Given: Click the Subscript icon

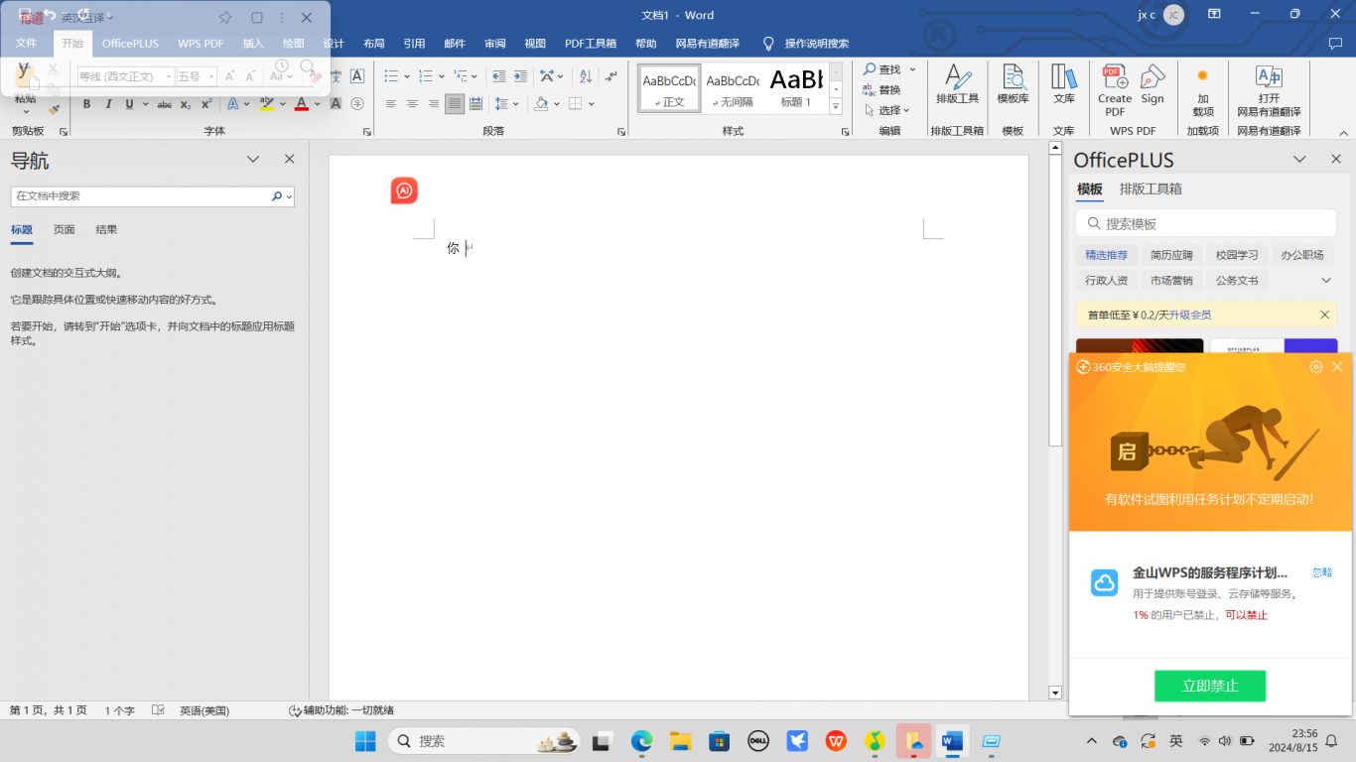Looking at the screenshot, I should pyautogui.click(x=186, y=104).
